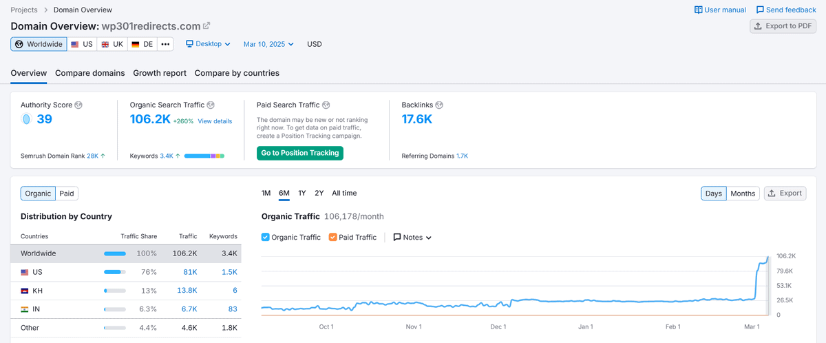Click the Worldwide globe filter button

click(x=39, y=44)
